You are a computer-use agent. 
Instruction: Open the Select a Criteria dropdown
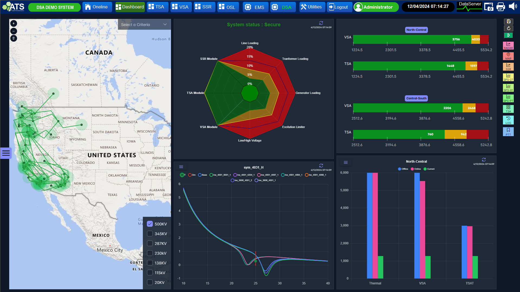[x=144, y=25]
